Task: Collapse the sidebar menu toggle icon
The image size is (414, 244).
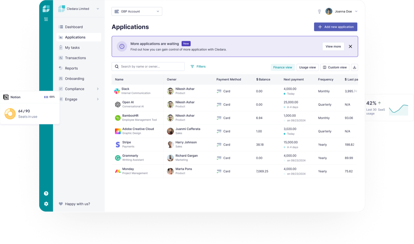Action: coord(46,19)
